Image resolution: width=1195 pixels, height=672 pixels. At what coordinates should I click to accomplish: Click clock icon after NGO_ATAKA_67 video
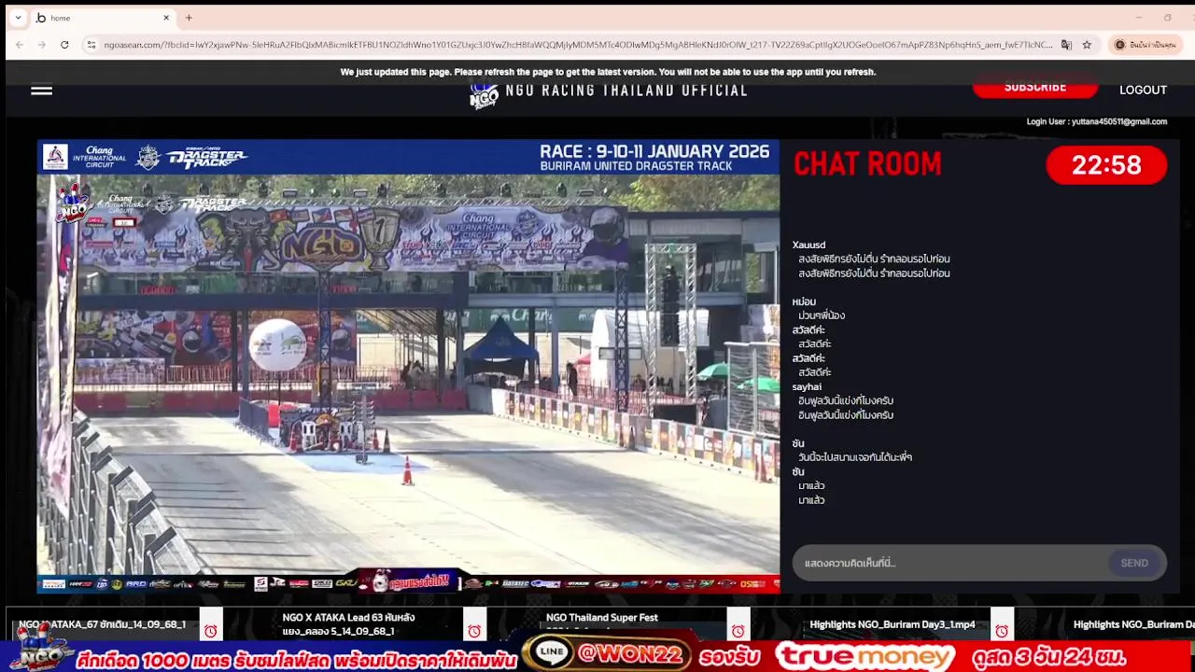[211, 631]
